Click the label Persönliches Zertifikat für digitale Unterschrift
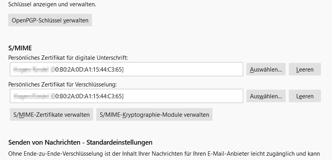This screenshot has height=160, width=332. pos(69,57)
